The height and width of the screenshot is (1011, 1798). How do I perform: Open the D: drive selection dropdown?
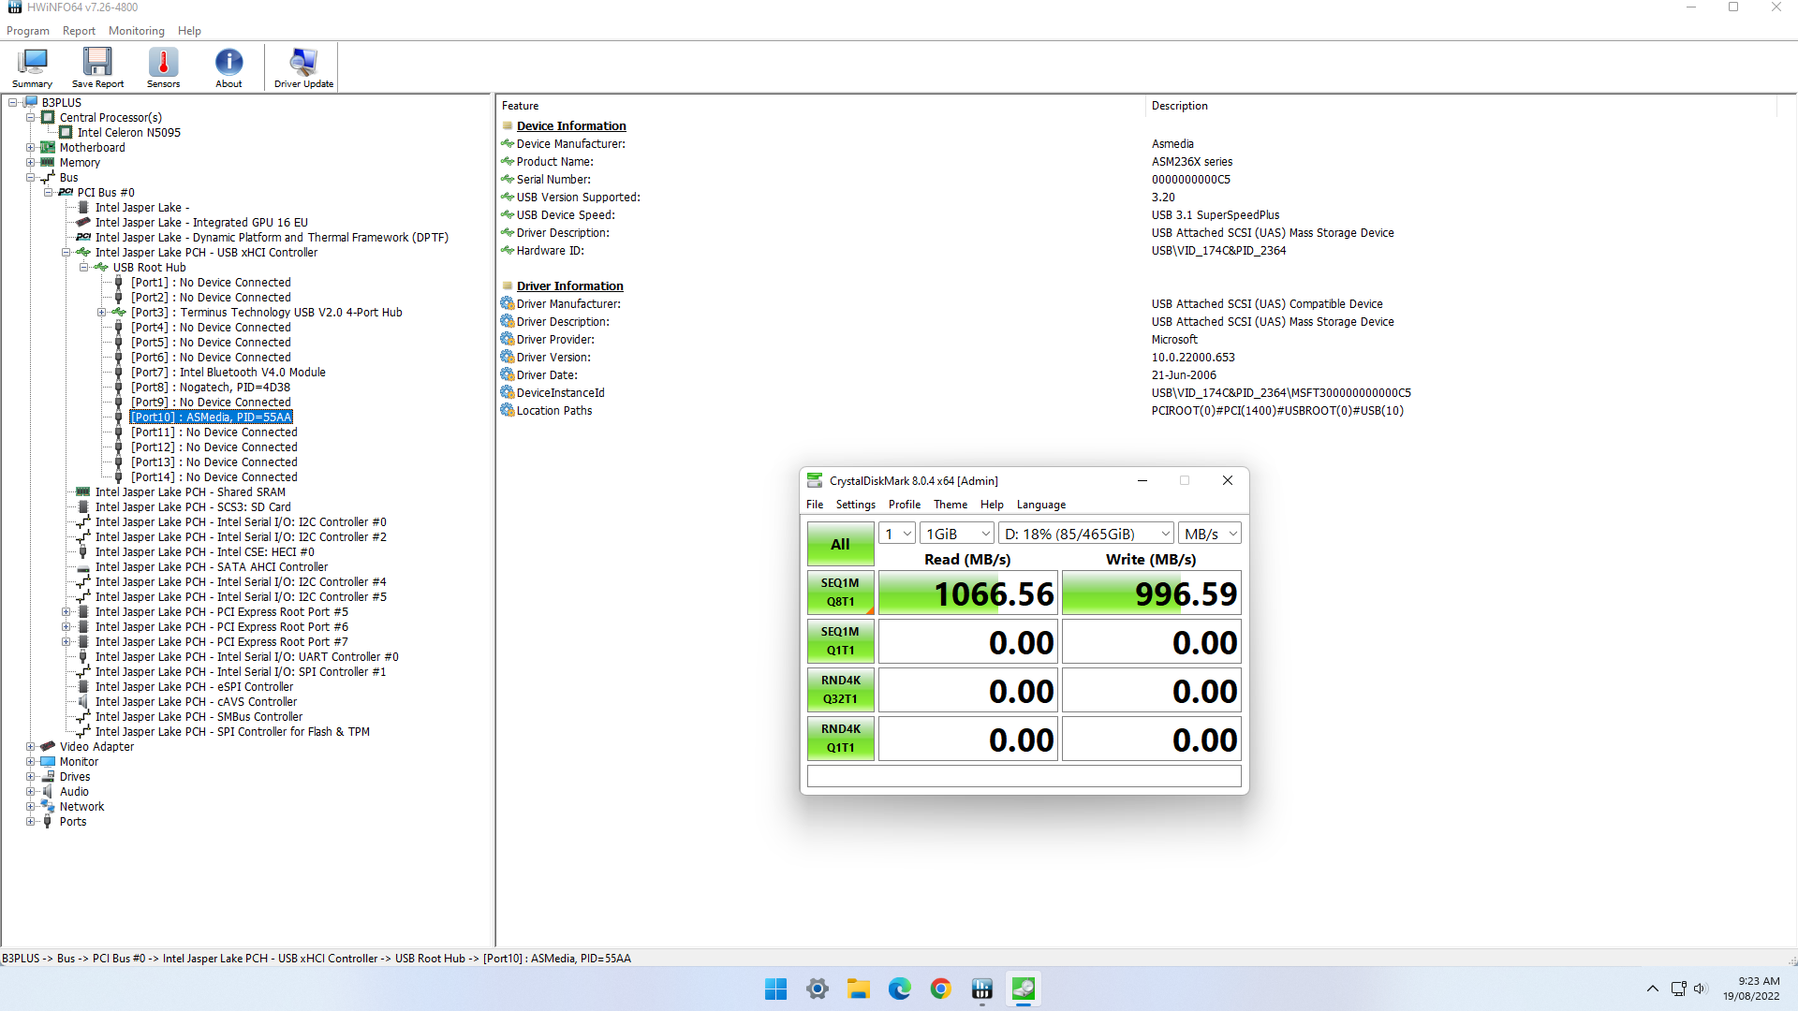[x=1086, y=534]
